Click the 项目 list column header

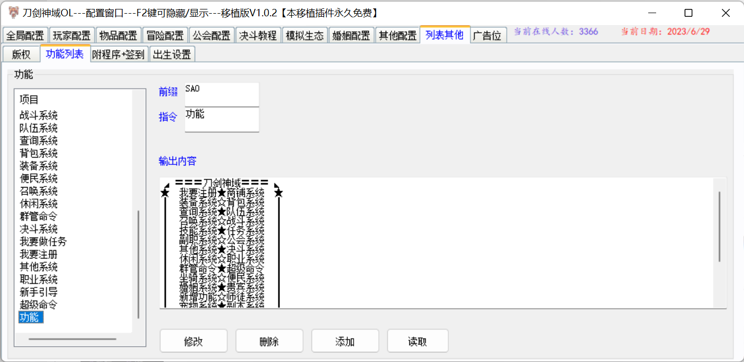(29, 100)
